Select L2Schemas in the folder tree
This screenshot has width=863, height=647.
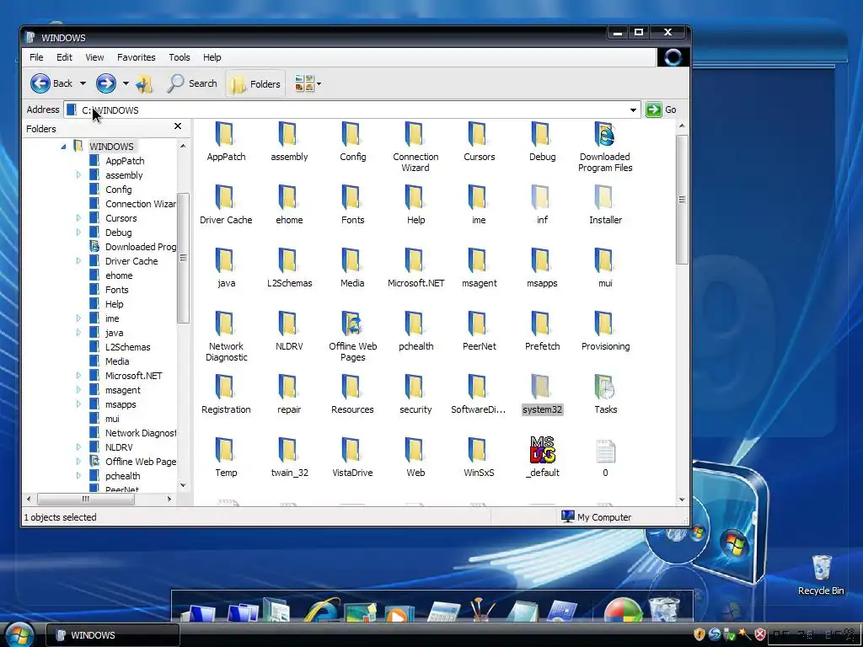(x=128, y=346)
